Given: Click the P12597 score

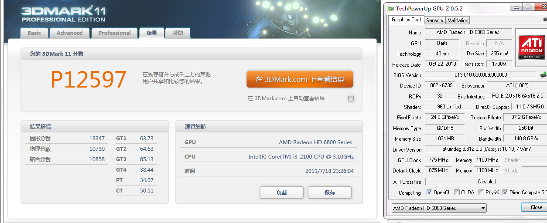Looking at the screenshot, I should click(x=89, y=80).
